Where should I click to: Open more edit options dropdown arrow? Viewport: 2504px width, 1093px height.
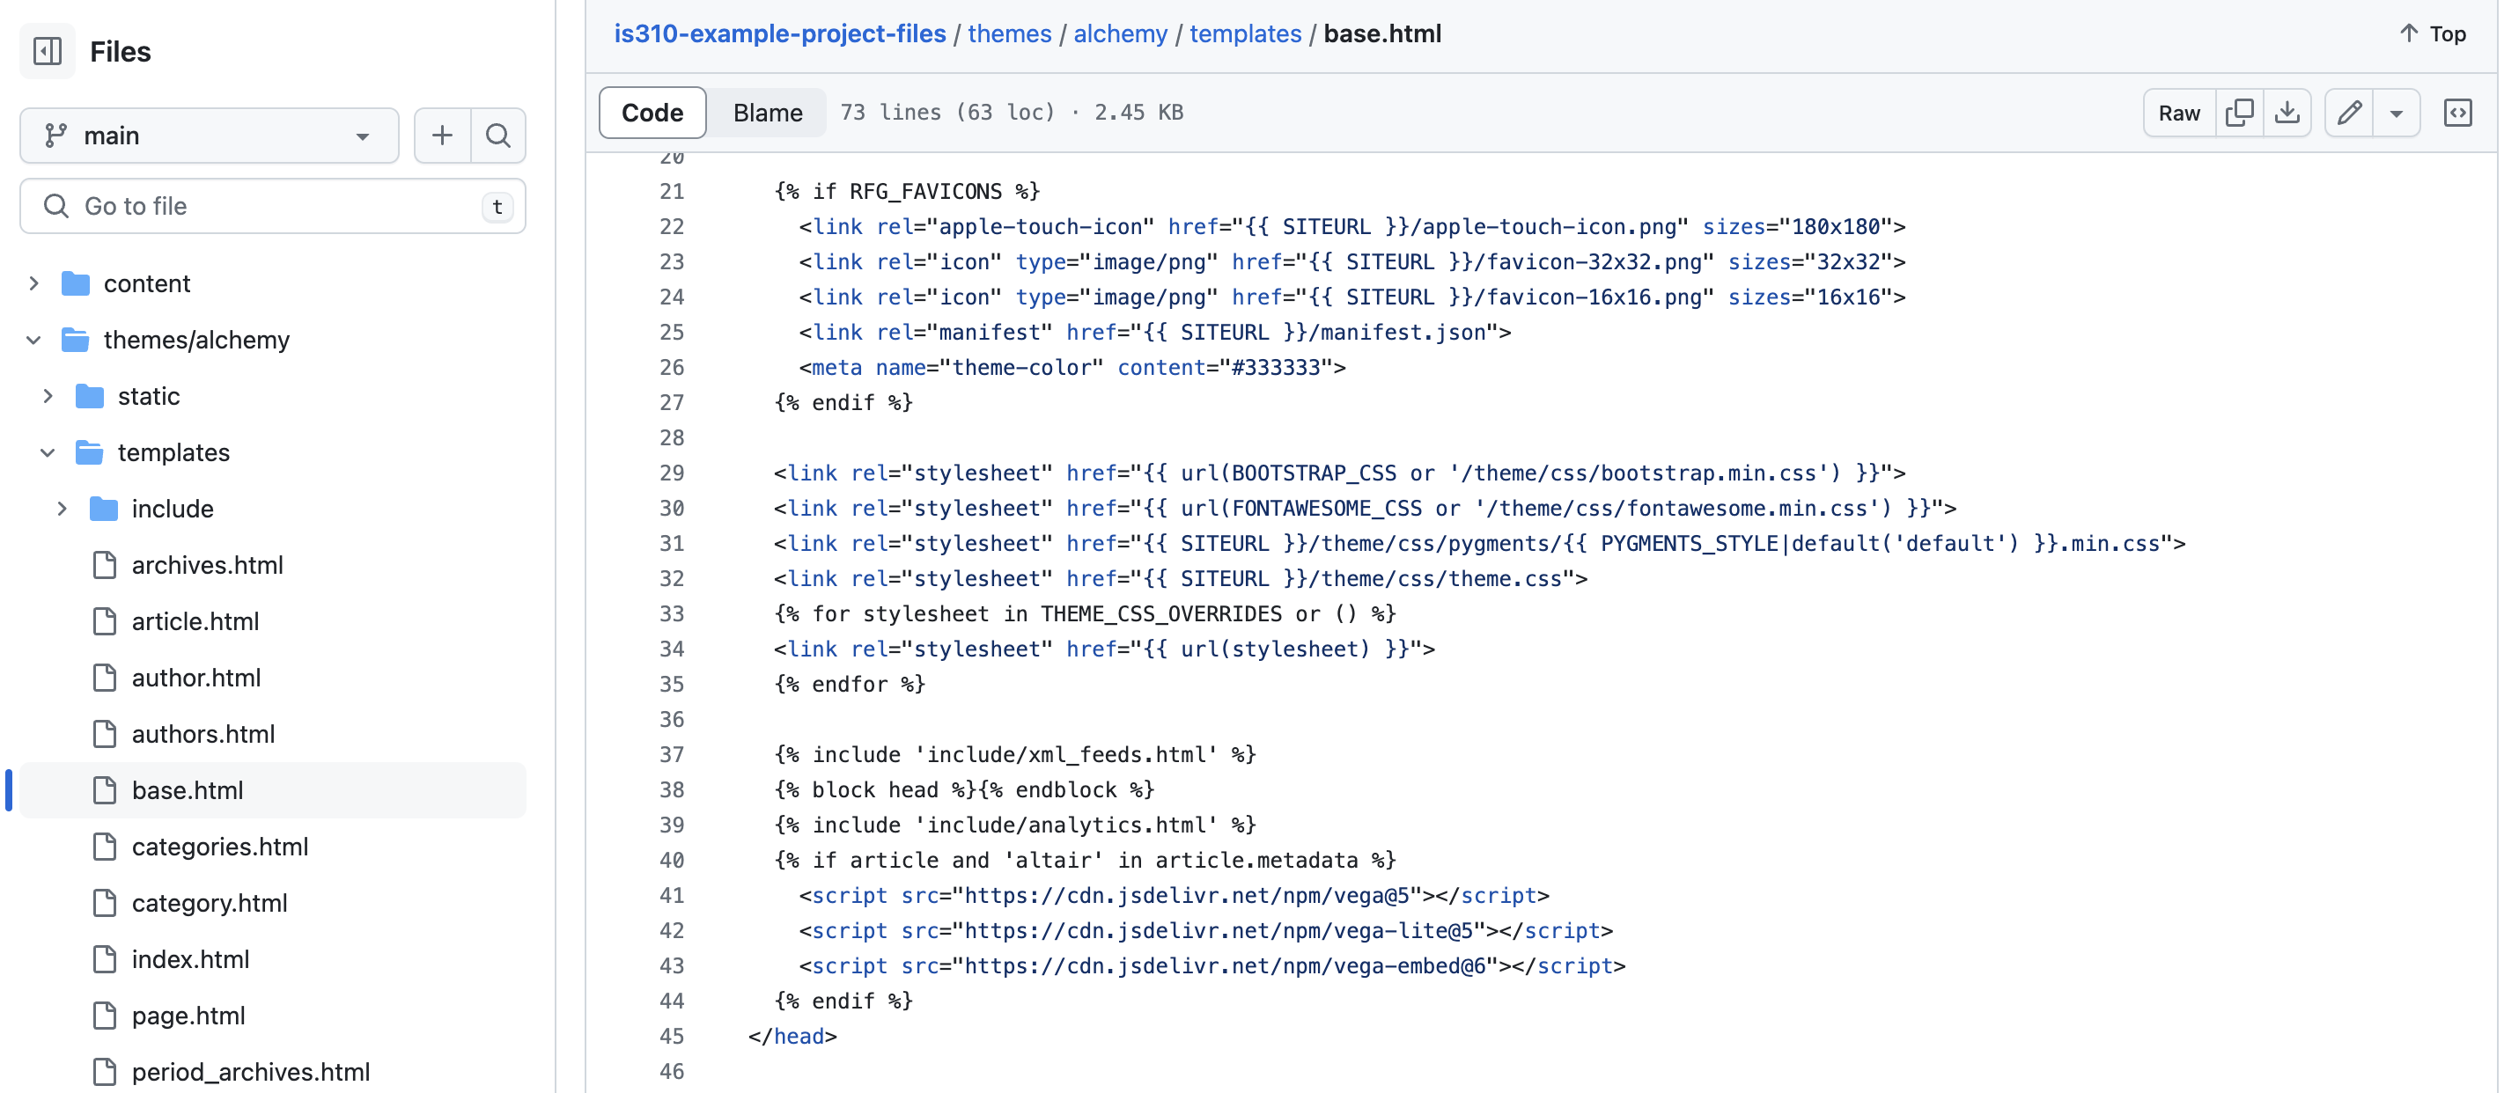click(x=2396, y=113)
